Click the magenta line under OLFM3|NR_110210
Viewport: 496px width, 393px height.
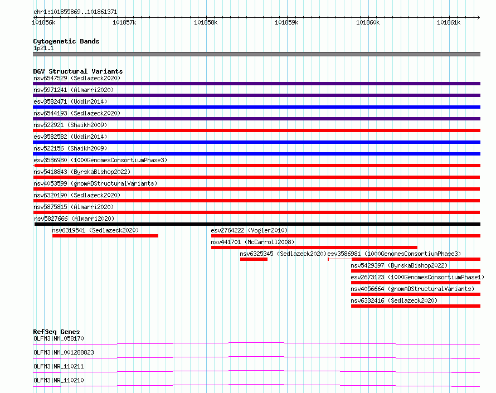click(256, 385)
